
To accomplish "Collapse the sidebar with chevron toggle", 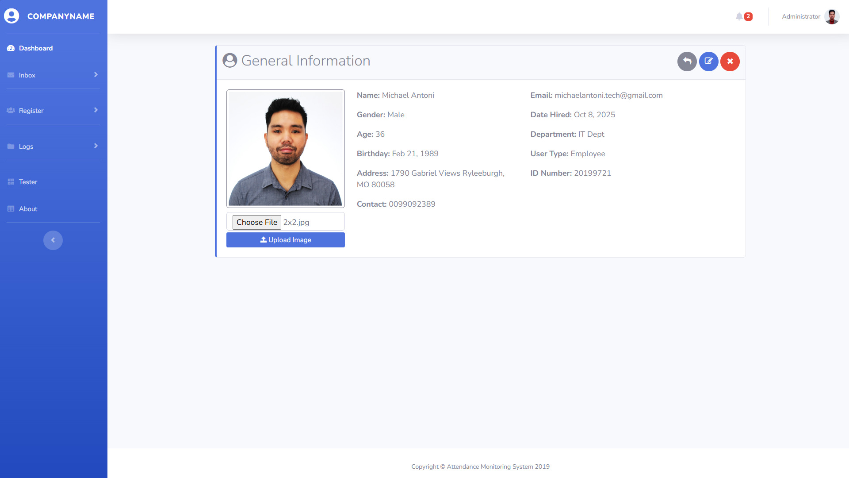I will point(53,240).
